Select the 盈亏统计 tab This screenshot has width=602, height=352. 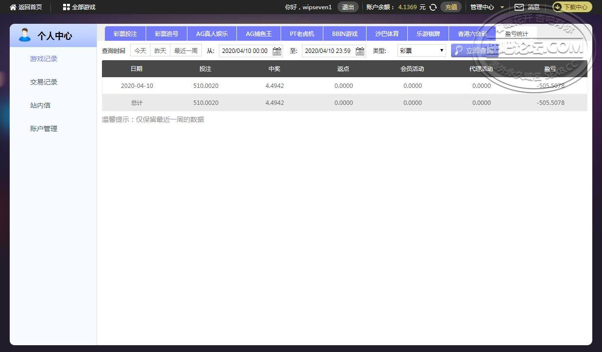click(x=517, y=34)
